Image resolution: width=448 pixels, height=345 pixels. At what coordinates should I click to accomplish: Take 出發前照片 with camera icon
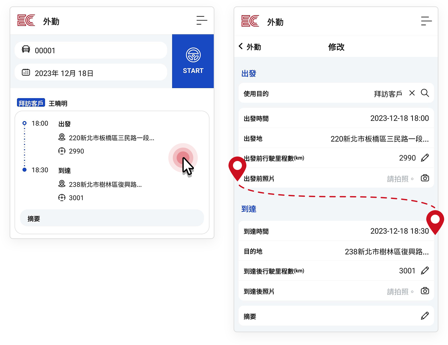coord(425,178)
